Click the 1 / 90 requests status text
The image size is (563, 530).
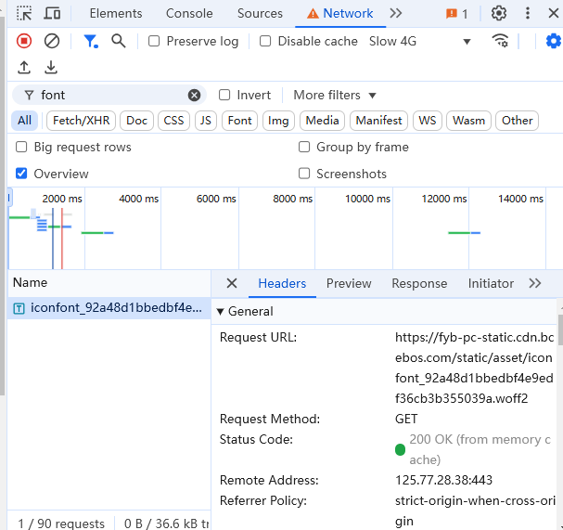point(61,524)
